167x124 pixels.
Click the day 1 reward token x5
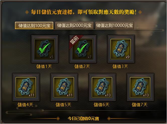(45, 49)
